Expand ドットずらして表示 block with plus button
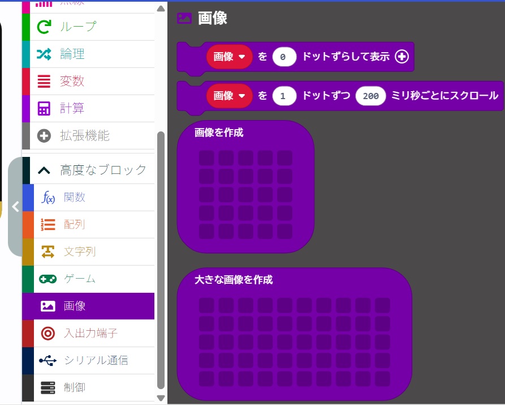Screen dimensions: 505x405 point(402,57)
